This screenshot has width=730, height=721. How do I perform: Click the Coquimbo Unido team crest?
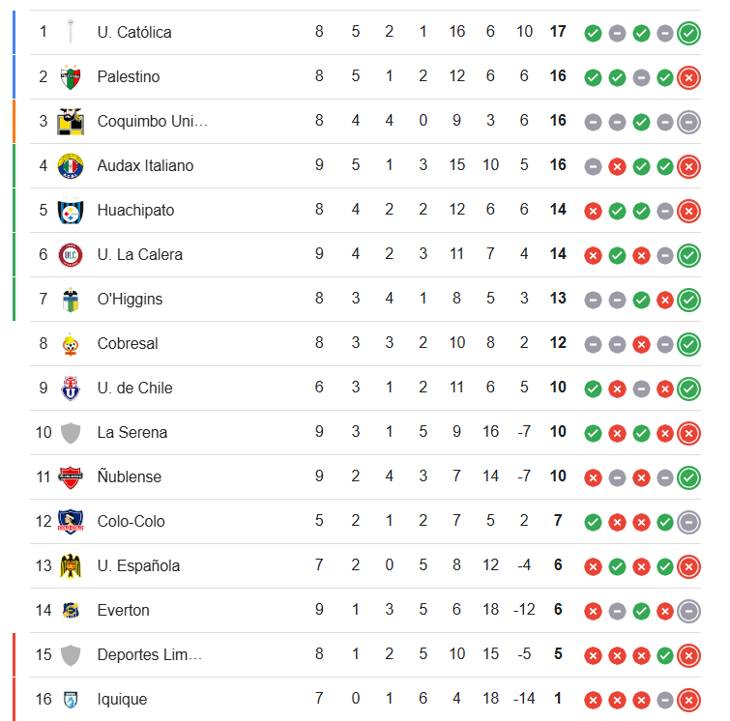[x=71, y=121]
